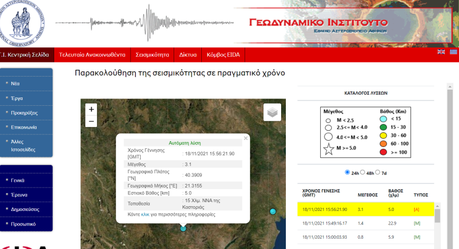Select the 24h time range radio
This screenshot has width=459, height=249.
347,172
